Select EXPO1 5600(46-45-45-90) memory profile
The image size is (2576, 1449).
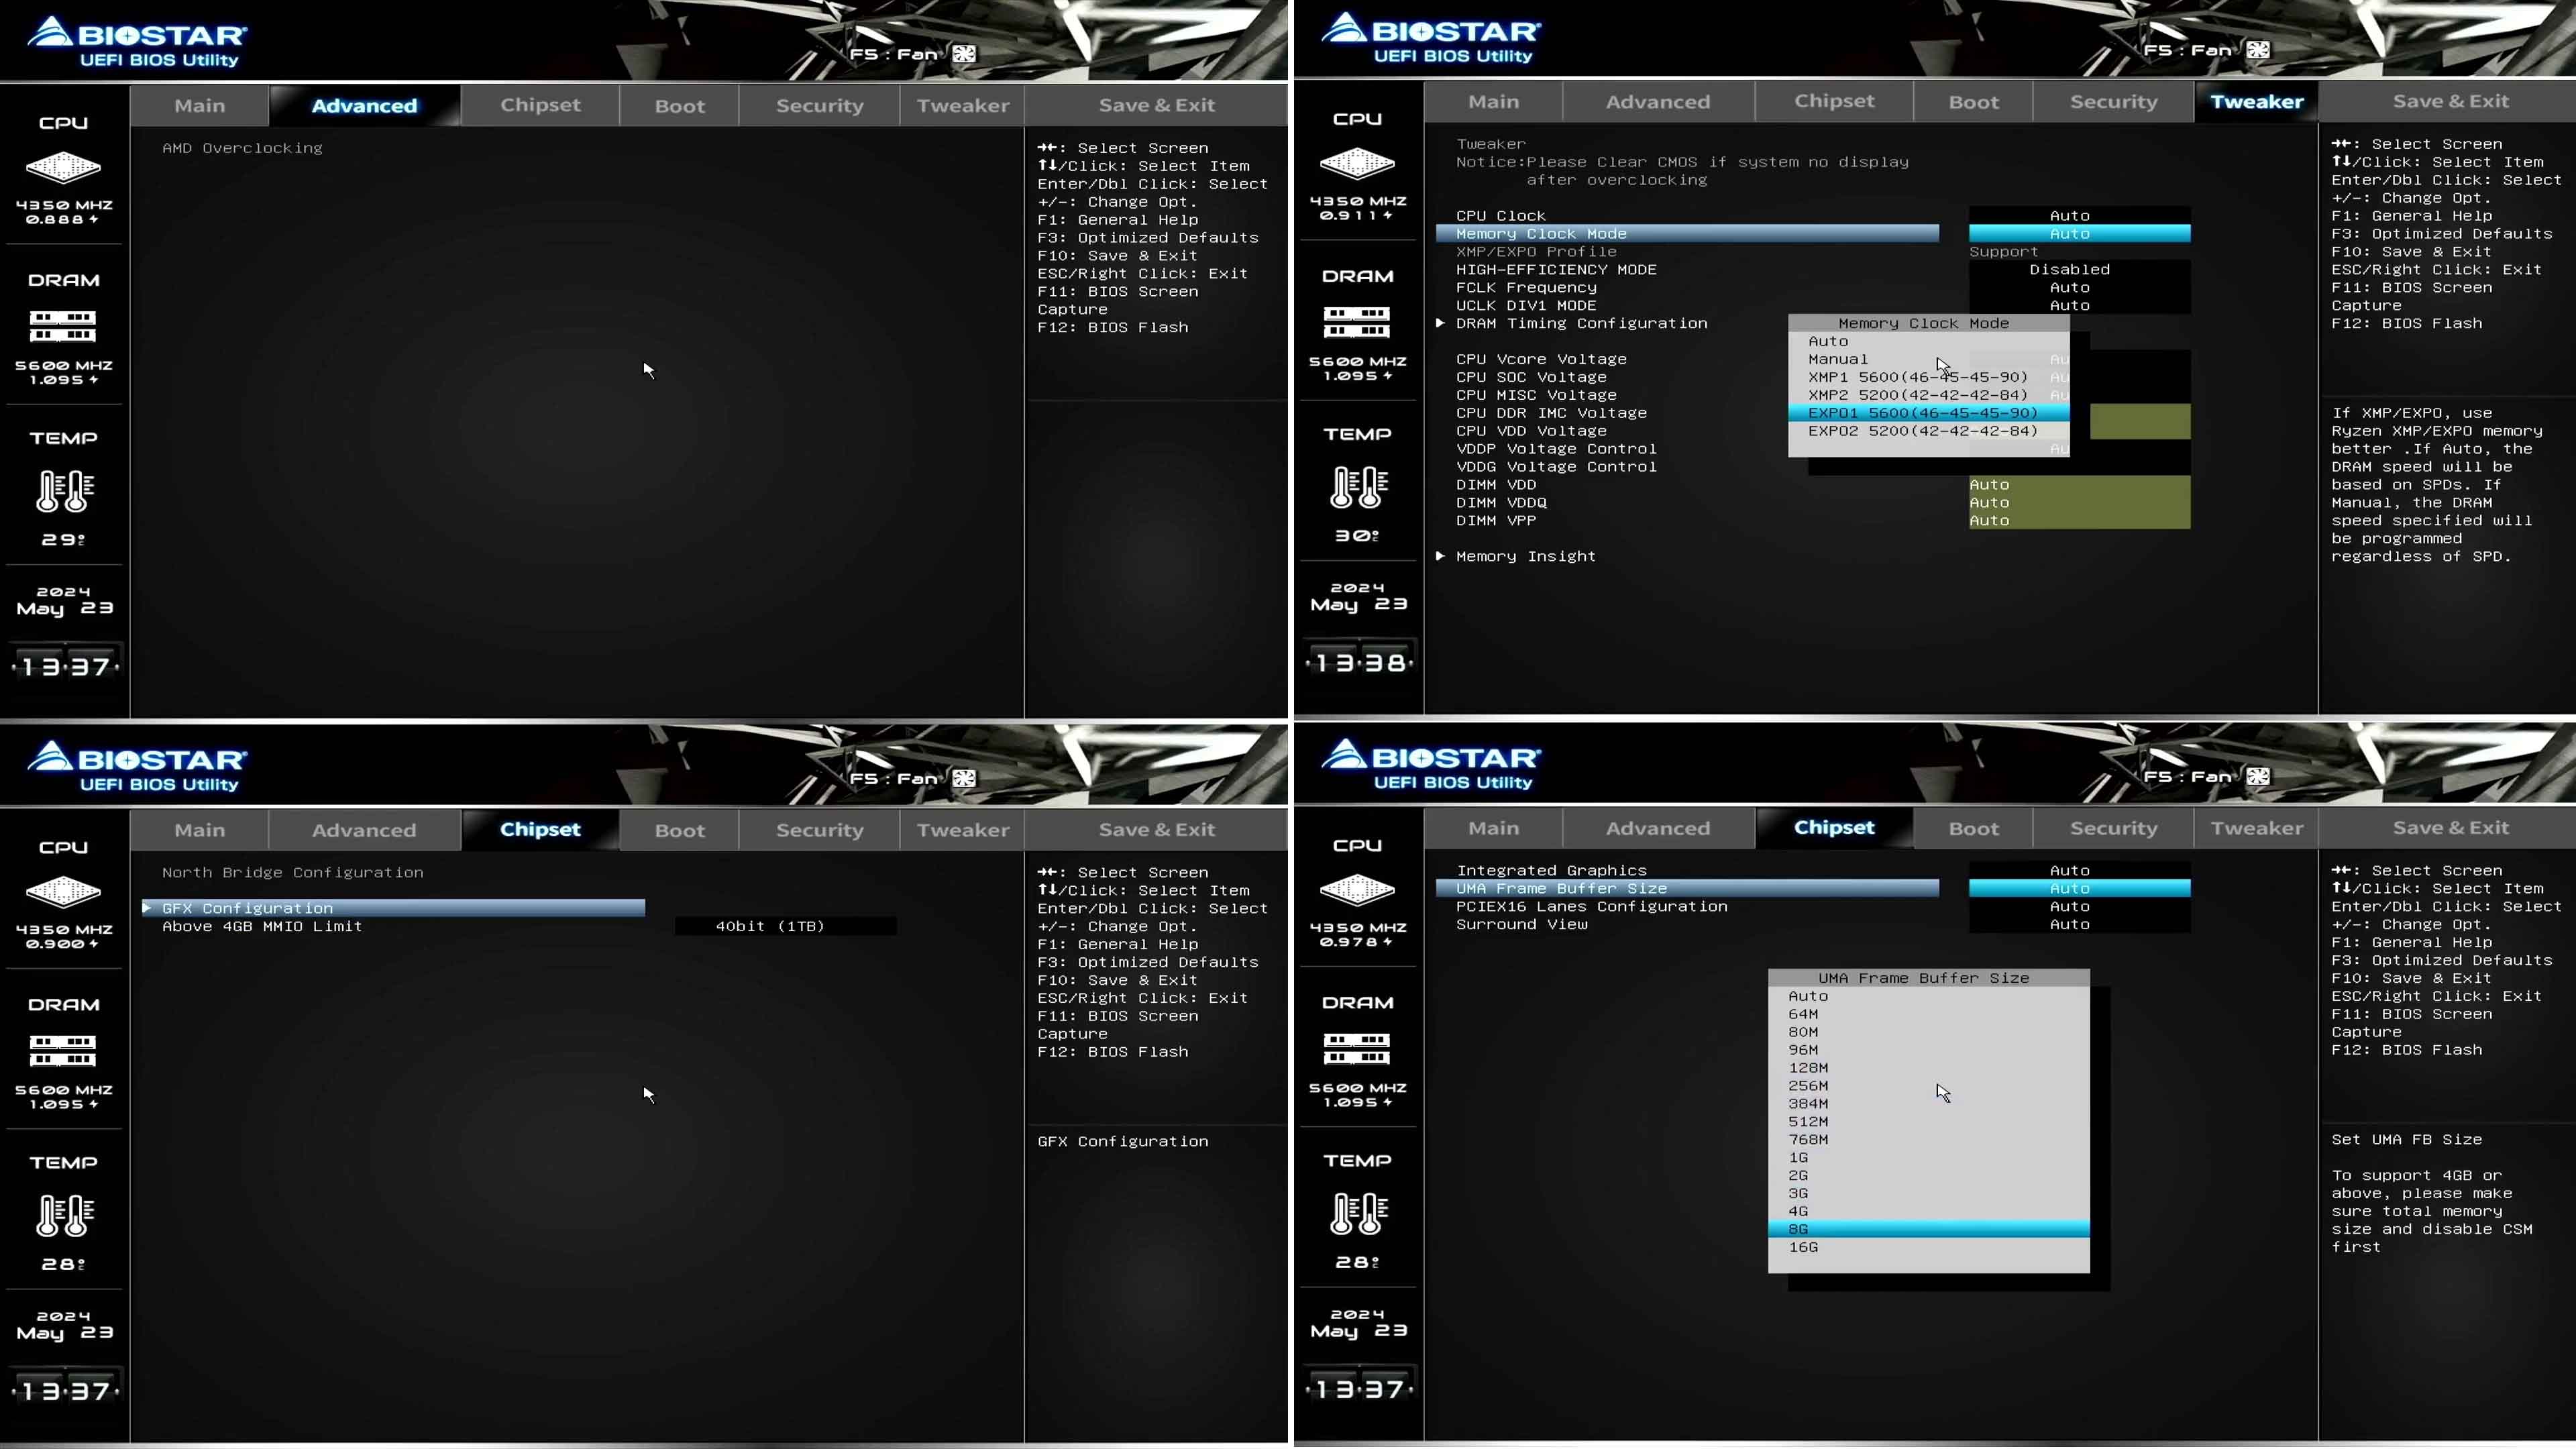tap(1922, 413)
